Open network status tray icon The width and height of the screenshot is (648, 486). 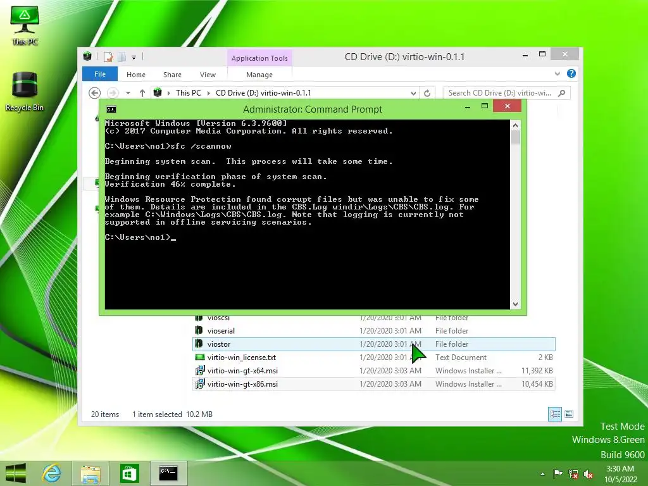tap(573, 473)
